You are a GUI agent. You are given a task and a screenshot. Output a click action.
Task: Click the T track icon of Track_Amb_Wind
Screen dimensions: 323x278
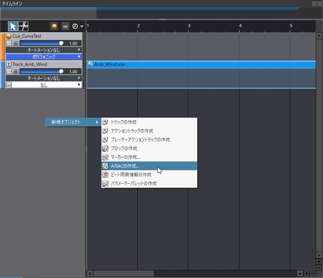pyautogui.click(x=9, y=64)
